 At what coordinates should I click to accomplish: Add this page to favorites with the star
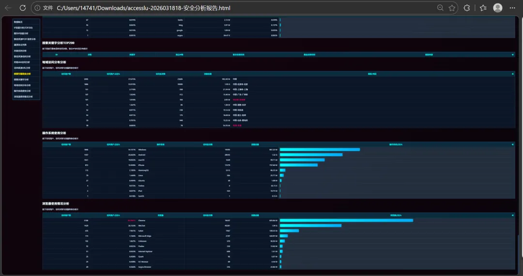coord(452,8)
